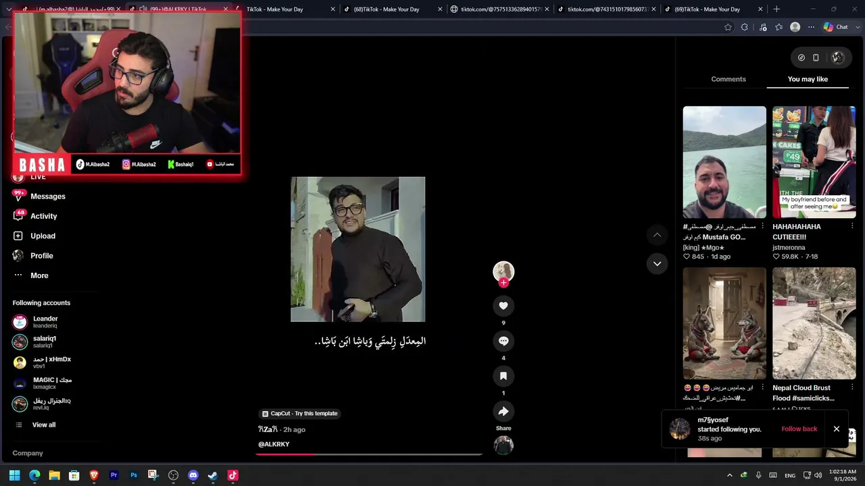This screenshot has width=865, height=486.
Task: Dismiss the follow notification with X
Action: [x=836, y=429]
